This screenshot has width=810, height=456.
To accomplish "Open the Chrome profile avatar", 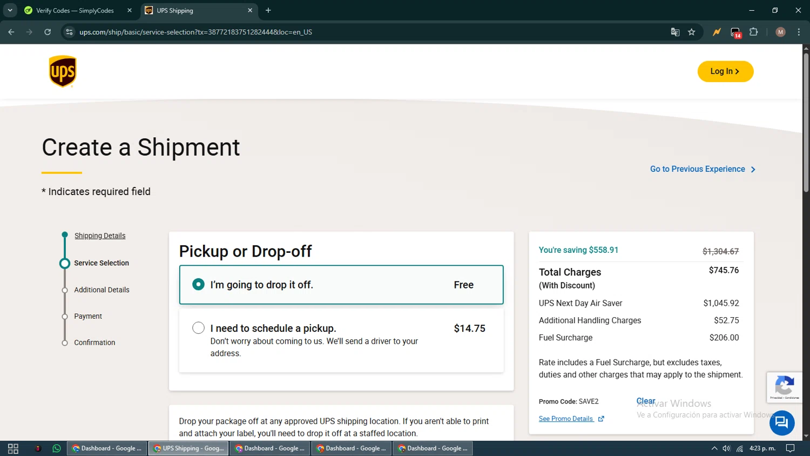I will pos(780,32).
